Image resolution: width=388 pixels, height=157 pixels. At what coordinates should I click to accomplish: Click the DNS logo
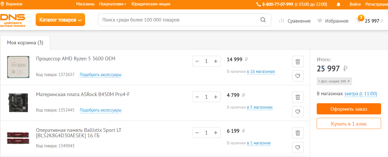click(13, 20)
